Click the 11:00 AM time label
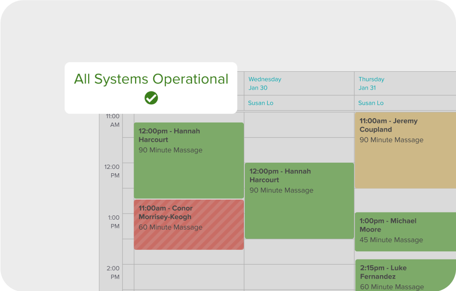 pyautogui.click(x=113, y=120)
